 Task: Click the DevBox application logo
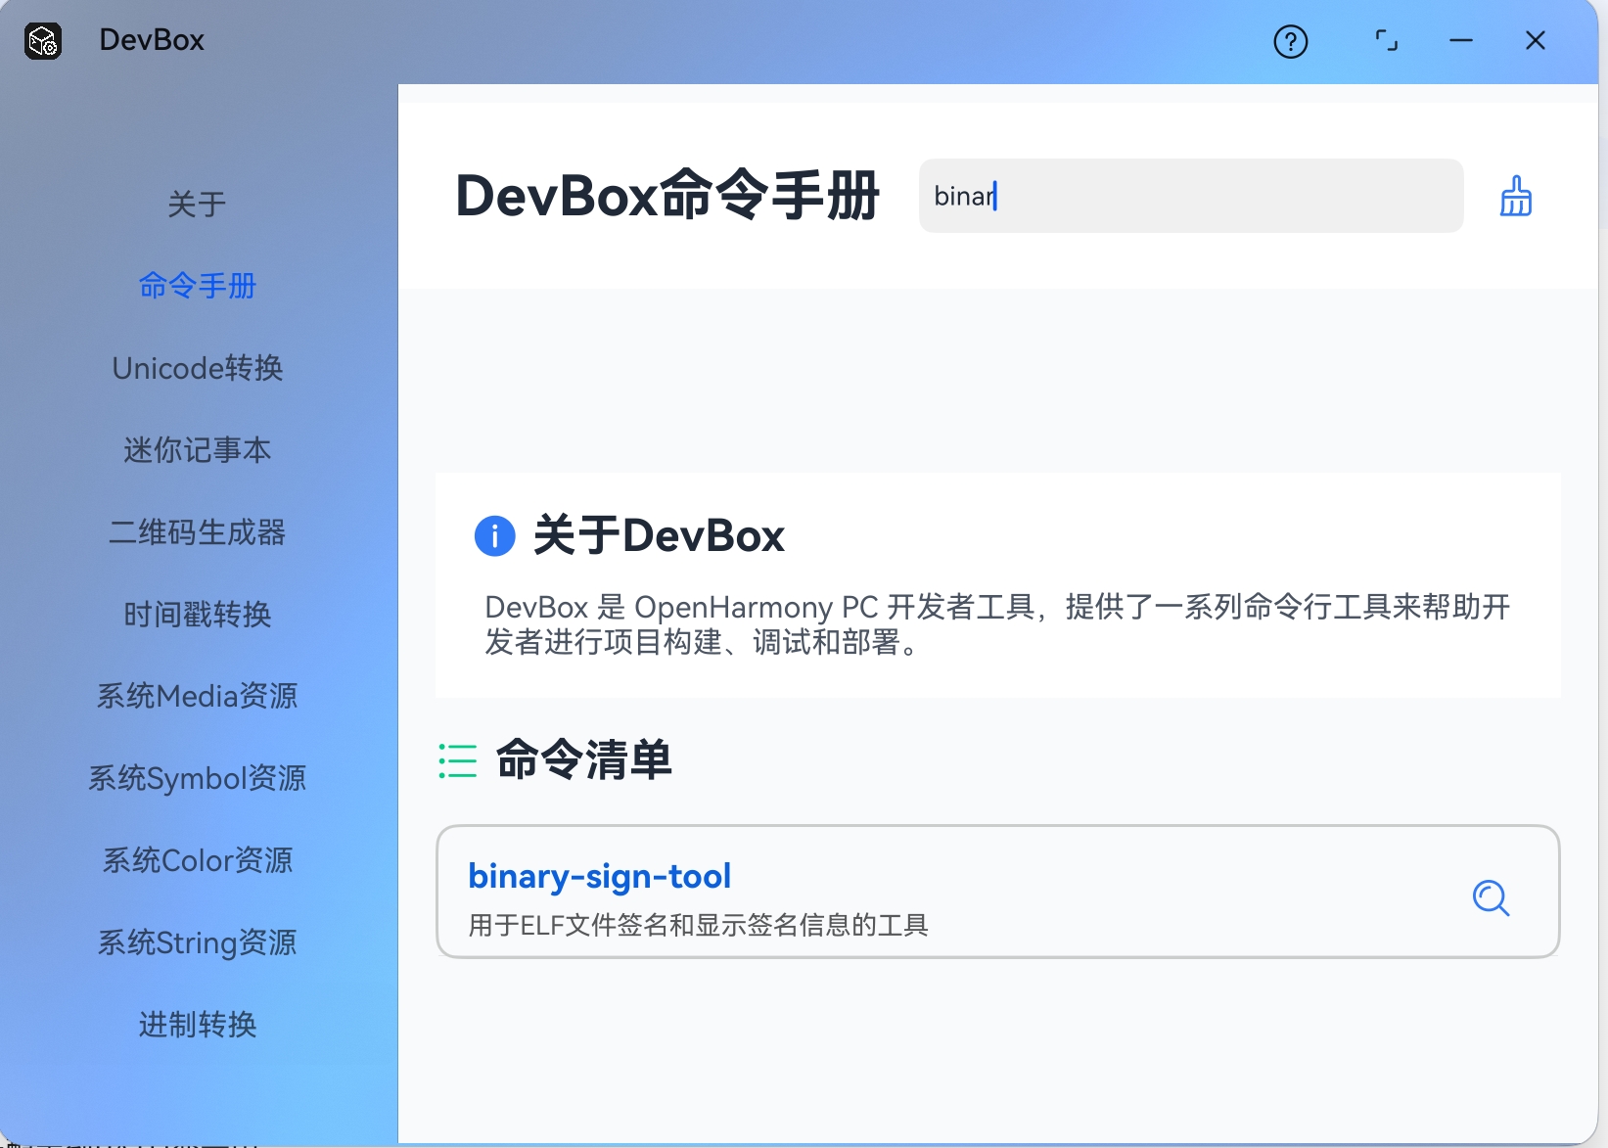(x=41, y=40)
